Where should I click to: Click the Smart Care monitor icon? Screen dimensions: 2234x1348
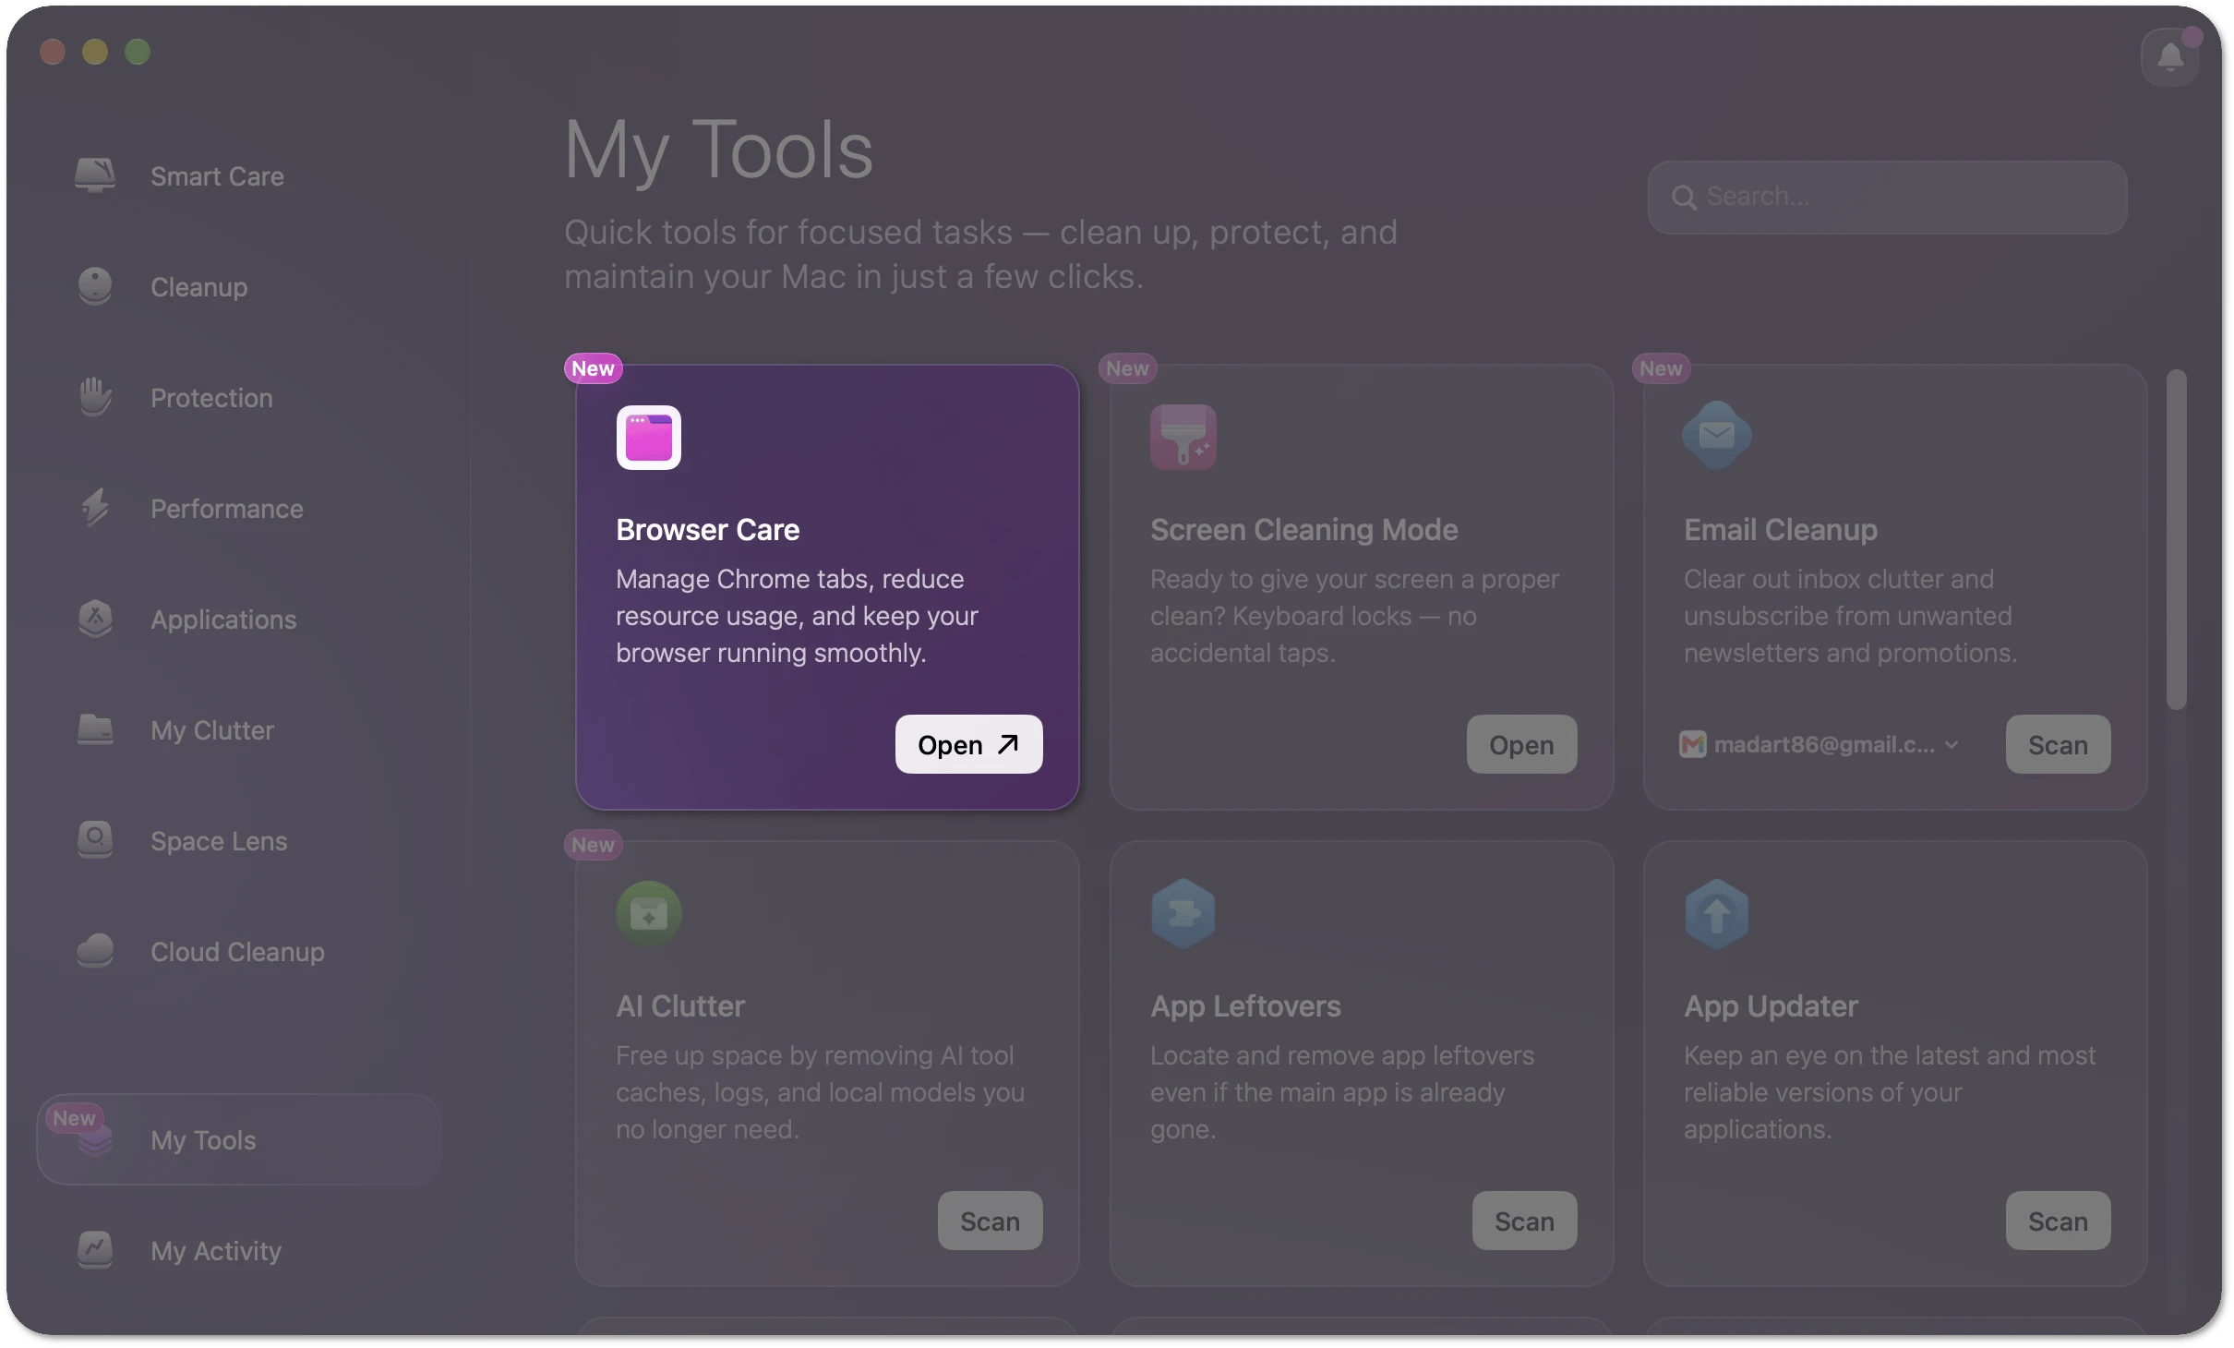(x=95, y=175)
